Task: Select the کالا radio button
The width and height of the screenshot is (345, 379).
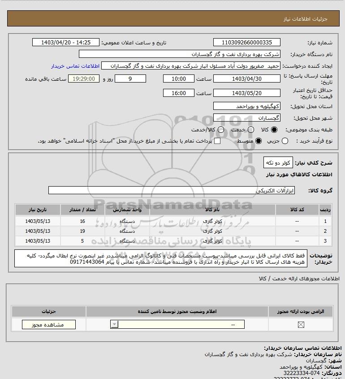Action: tap(274, 130)
